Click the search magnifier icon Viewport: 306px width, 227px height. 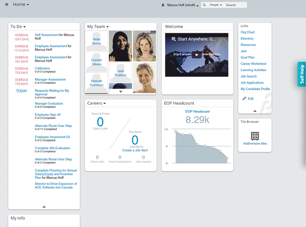[204, 5]
